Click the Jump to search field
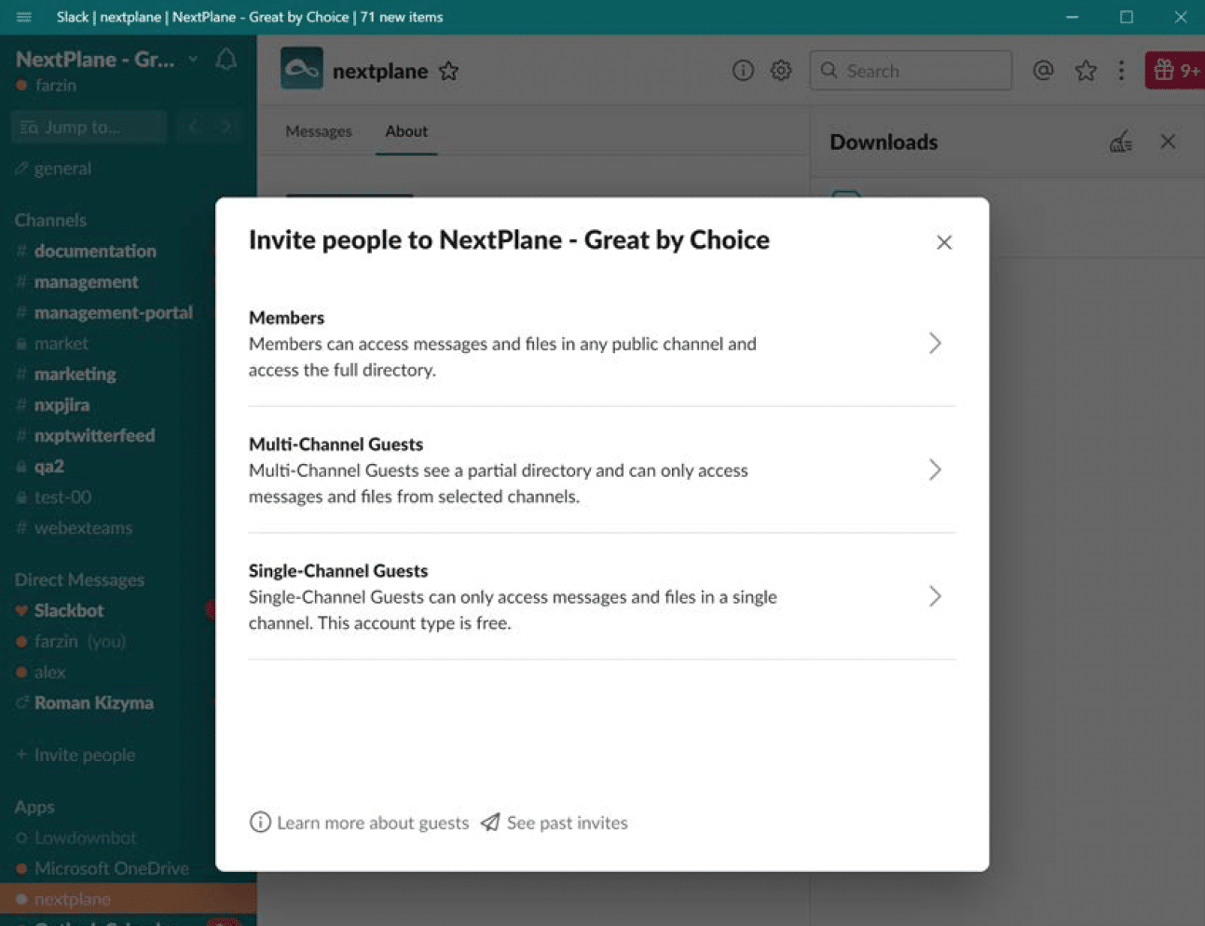The width and height of the screenshot is (1205, 926). (x=89, y=127)
